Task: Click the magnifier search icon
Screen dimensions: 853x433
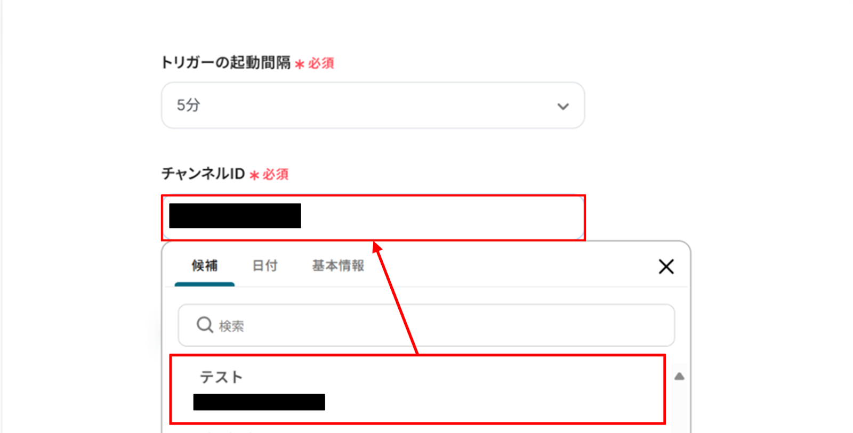Action: 205,325
